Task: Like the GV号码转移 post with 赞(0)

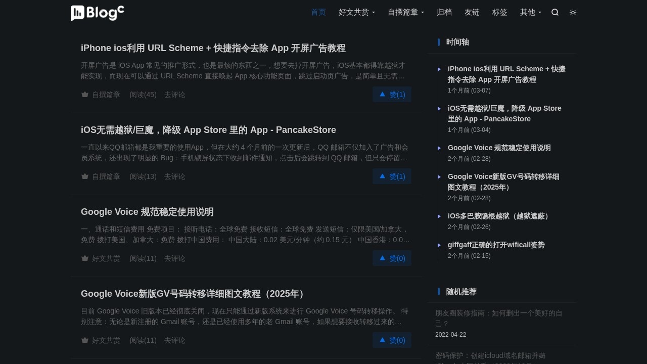Action: (392, 340)
